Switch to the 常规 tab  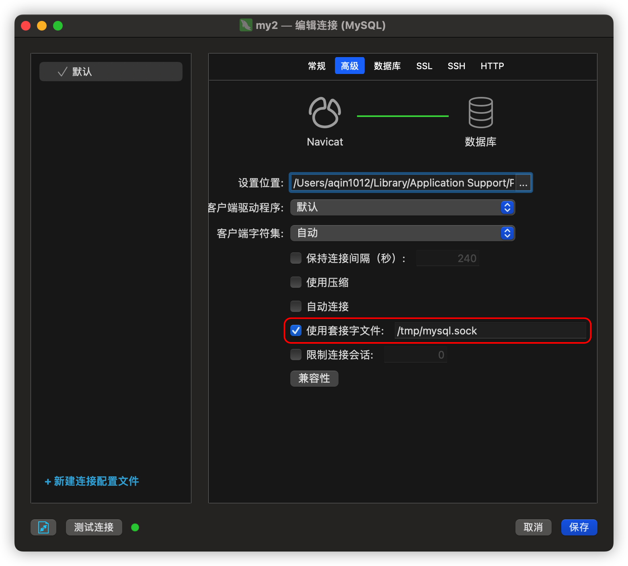pyautogui.click(x=316, y=66)
